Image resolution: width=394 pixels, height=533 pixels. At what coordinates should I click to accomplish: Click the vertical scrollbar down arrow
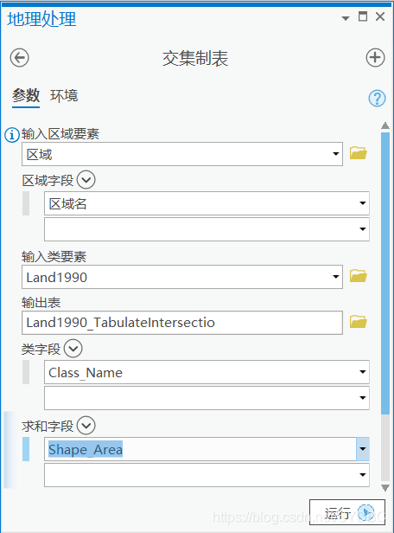coord(385,488)
